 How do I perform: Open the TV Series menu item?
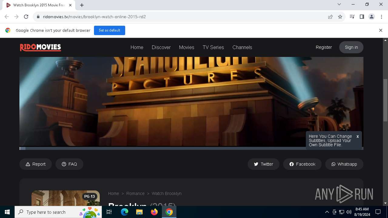pos(213,47)
